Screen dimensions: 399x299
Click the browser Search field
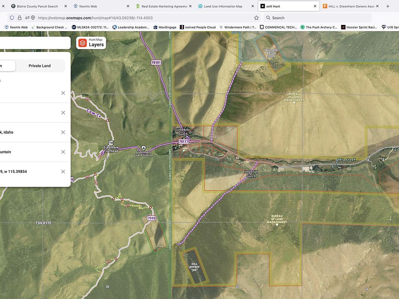tap(318, 18)
